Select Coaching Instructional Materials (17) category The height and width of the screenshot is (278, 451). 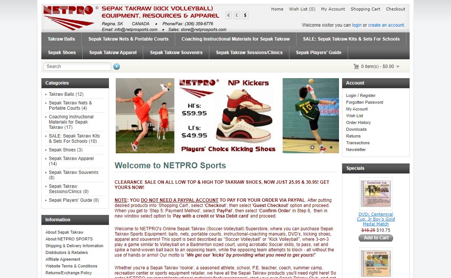(71, 122)
